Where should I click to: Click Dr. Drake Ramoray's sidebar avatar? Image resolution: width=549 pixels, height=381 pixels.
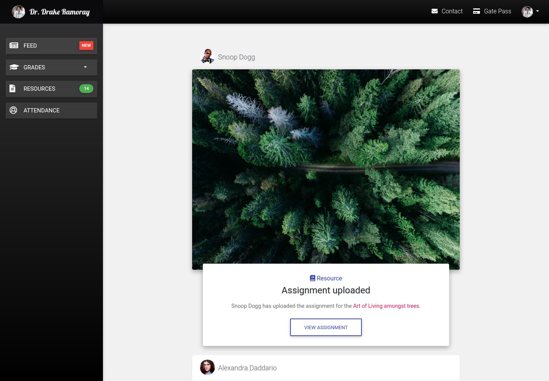pos(18,12)
